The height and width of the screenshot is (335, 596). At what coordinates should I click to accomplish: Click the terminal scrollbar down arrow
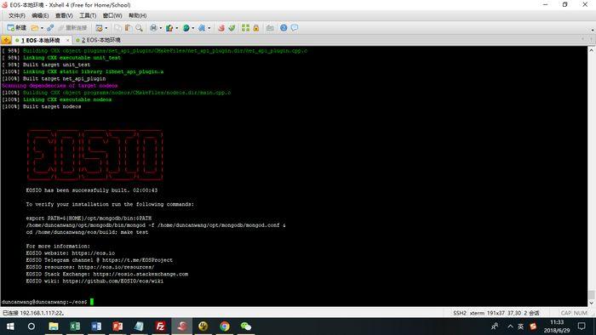click(591, 303)
